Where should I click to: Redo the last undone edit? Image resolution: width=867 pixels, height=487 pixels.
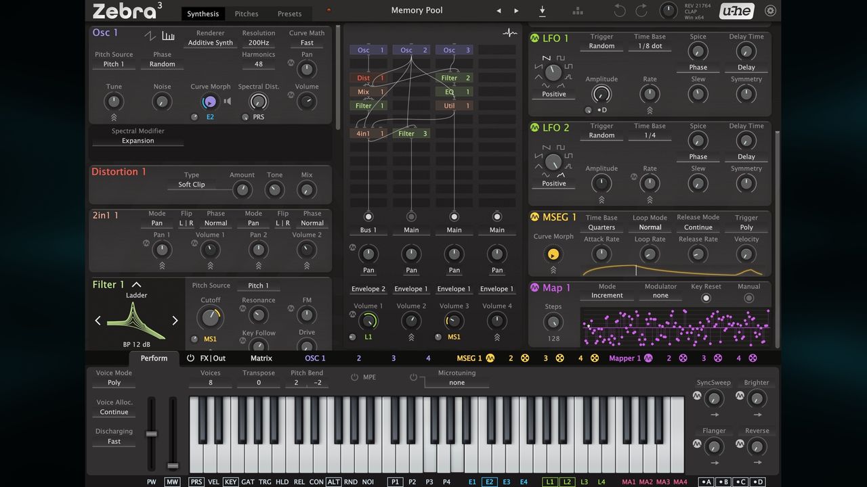[641, 11]
